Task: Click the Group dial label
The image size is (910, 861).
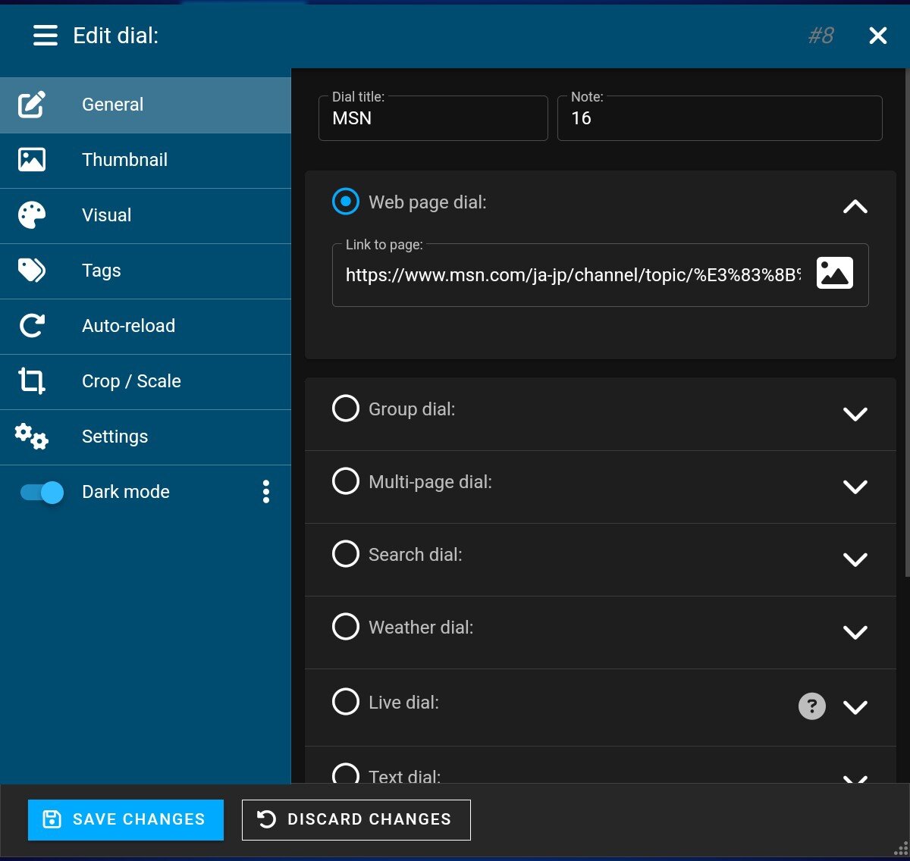Action: tap(412, 409)
